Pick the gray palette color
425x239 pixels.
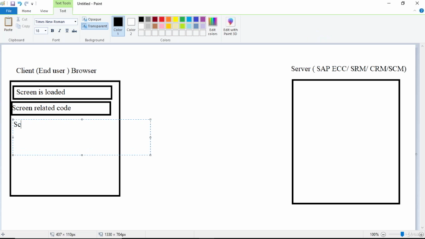(148, 19)
